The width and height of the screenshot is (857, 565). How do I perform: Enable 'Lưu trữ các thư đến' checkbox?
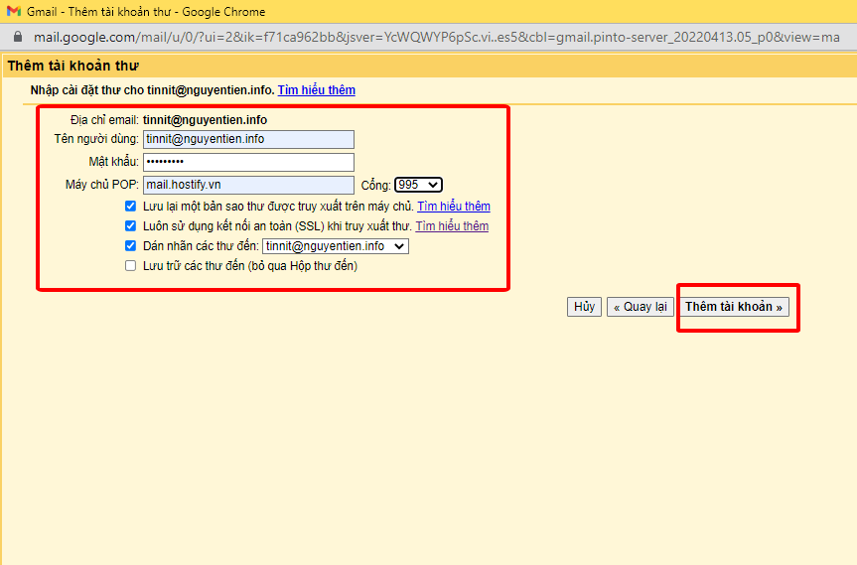click(130, 265)
